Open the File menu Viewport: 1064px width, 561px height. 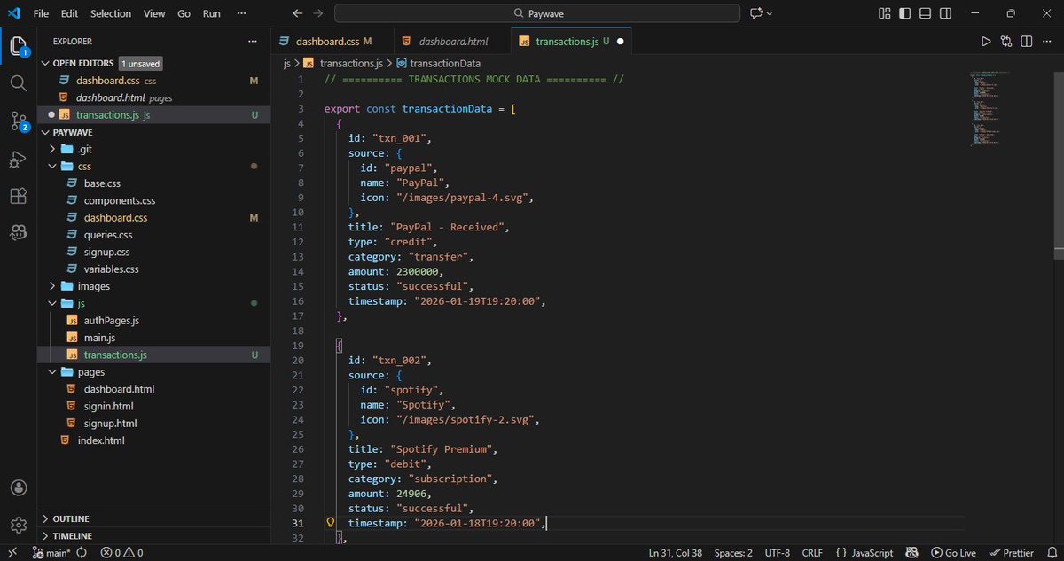coord(41,13)
